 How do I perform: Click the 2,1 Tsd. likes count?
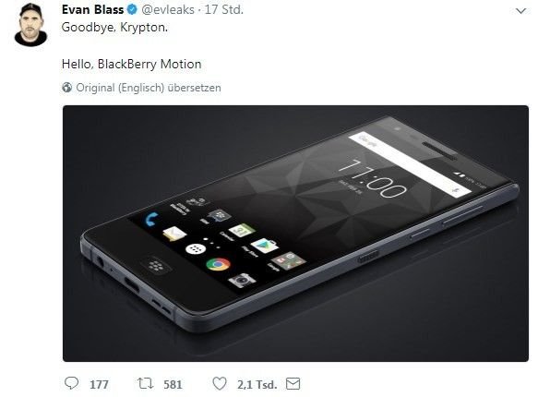[x=257, y=384]
